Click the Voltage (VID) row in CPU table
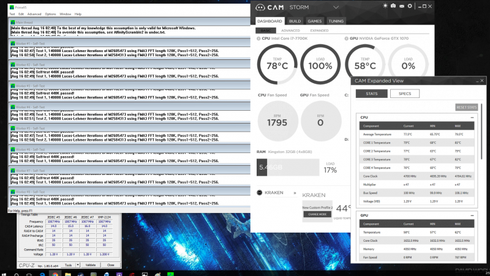490x276 pixels. (x=417, y=201)
